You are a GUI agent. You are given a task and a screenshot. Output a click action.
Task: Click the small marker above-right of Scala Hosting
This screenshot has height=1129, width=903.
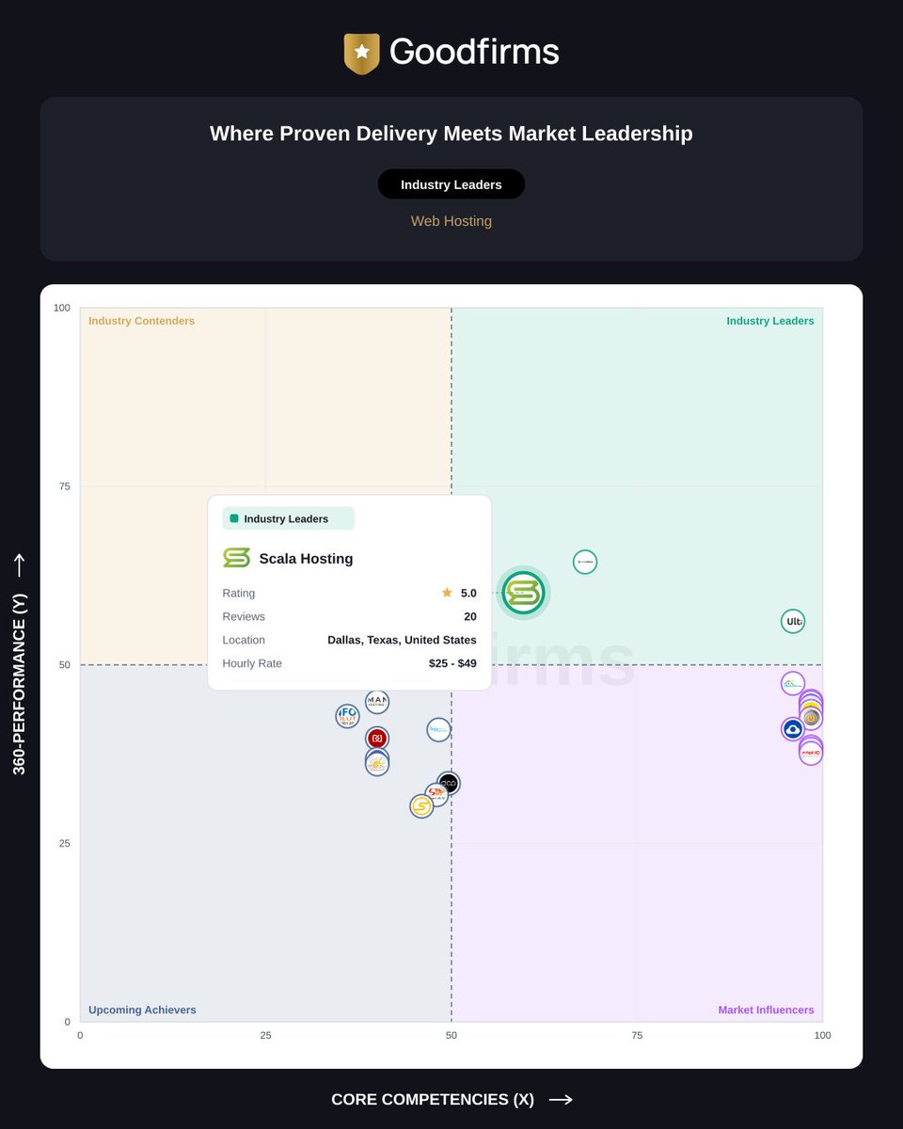point(585,562)
